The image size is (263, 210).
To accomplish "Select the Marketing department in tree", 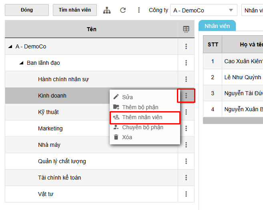I will tap(50, 128).
